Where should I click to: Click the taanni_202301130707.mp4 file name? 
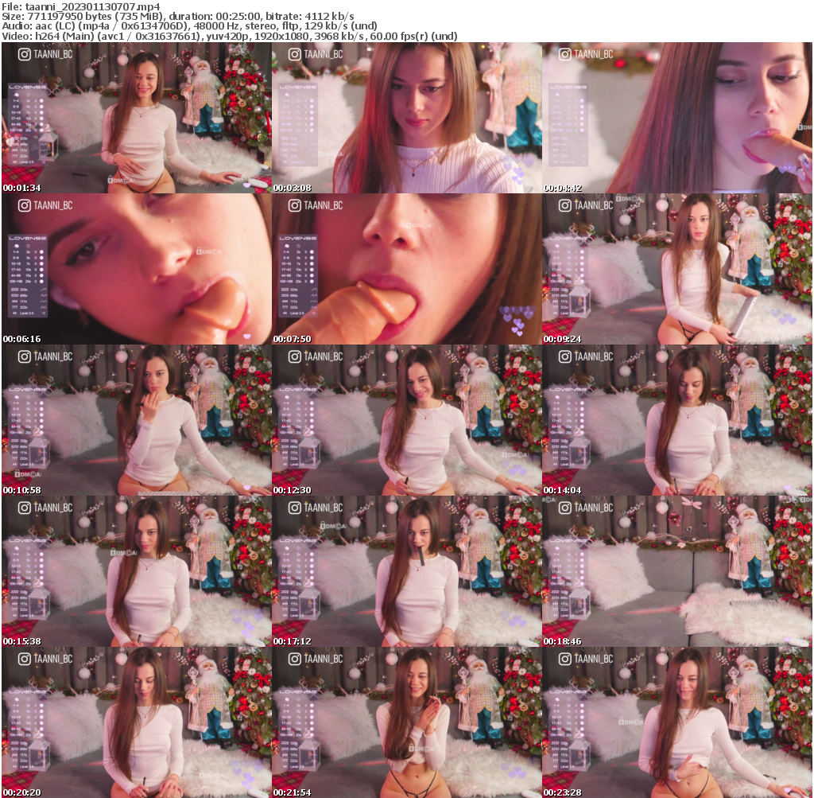(90, 6)
